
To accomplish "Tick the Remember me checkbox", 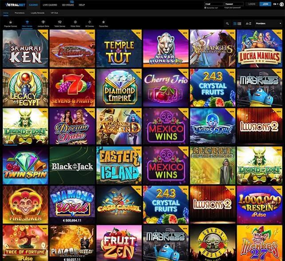I will click(205, 8).
